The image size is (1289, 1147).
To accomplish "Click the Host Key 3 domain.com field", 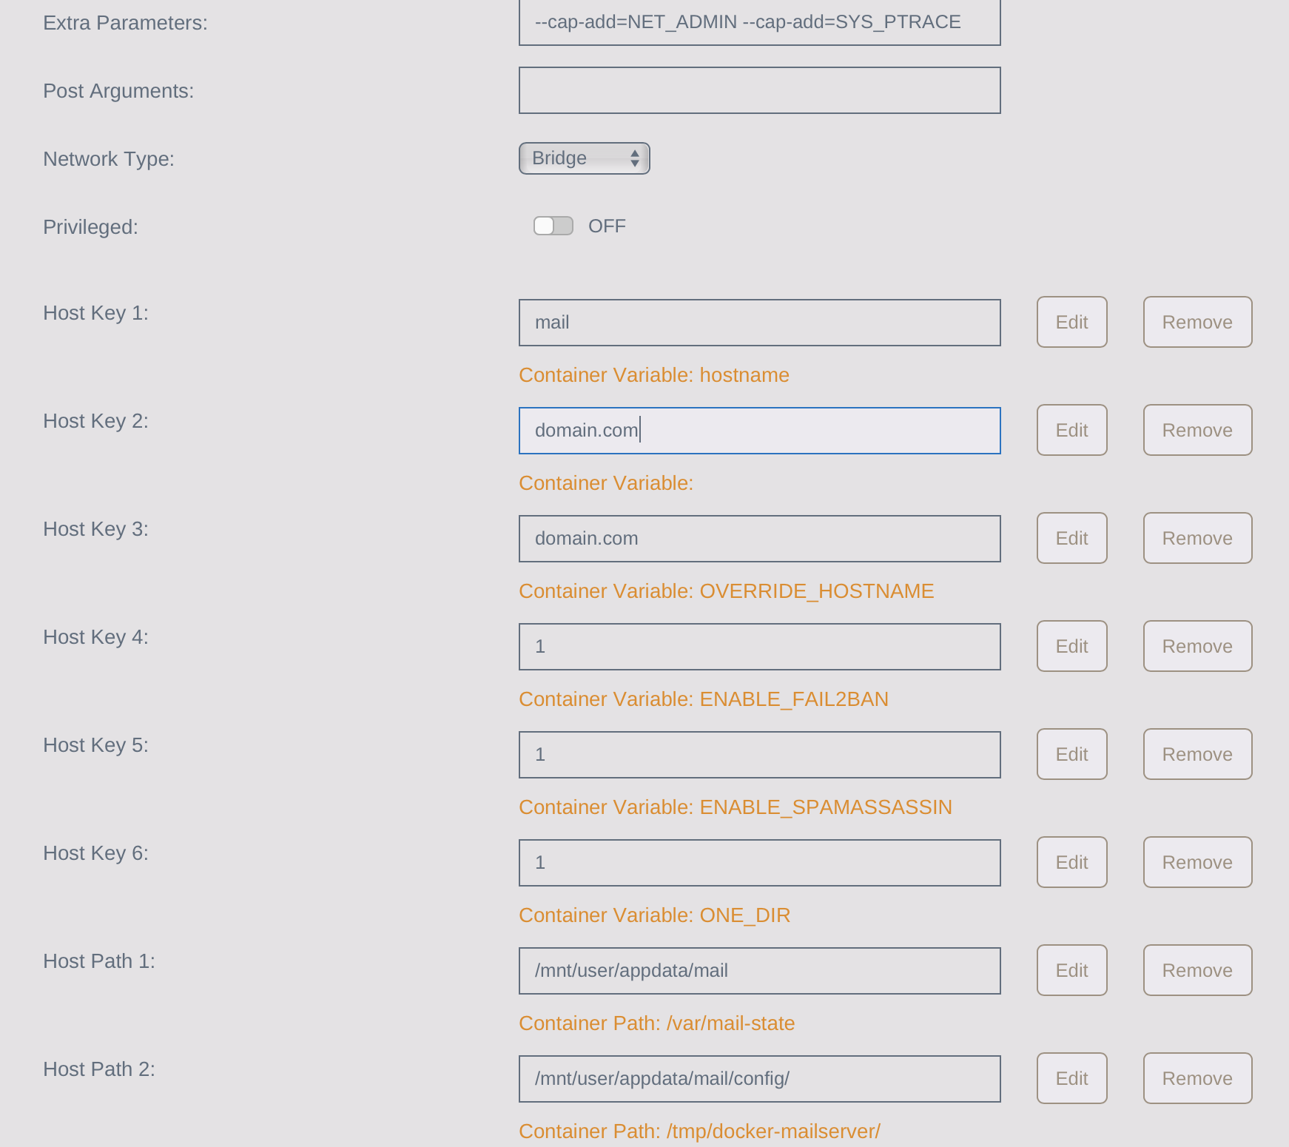I will 760,539.
